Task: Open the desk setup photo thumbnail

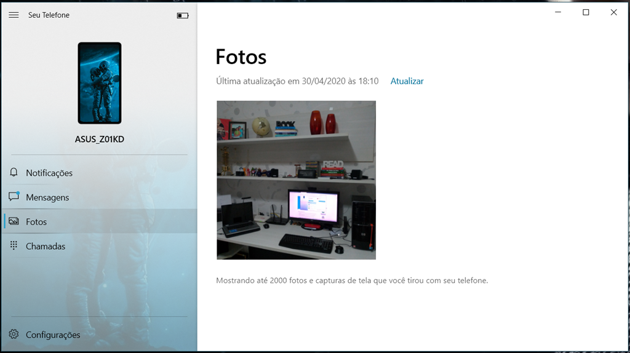Action: 296,180
